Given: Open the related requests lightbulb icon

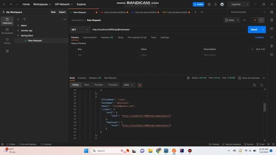Looking at the screenshot, I should (272, 46).
